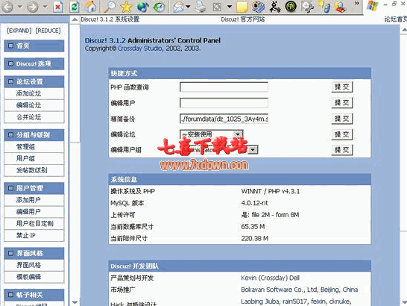Open History with the clock arrow icon
The image size is (407, 306).
tap(159, 7)
